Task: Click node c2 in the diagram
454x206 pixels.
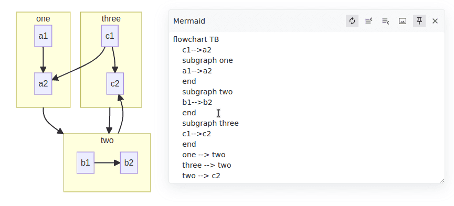Action: point(115,84)
